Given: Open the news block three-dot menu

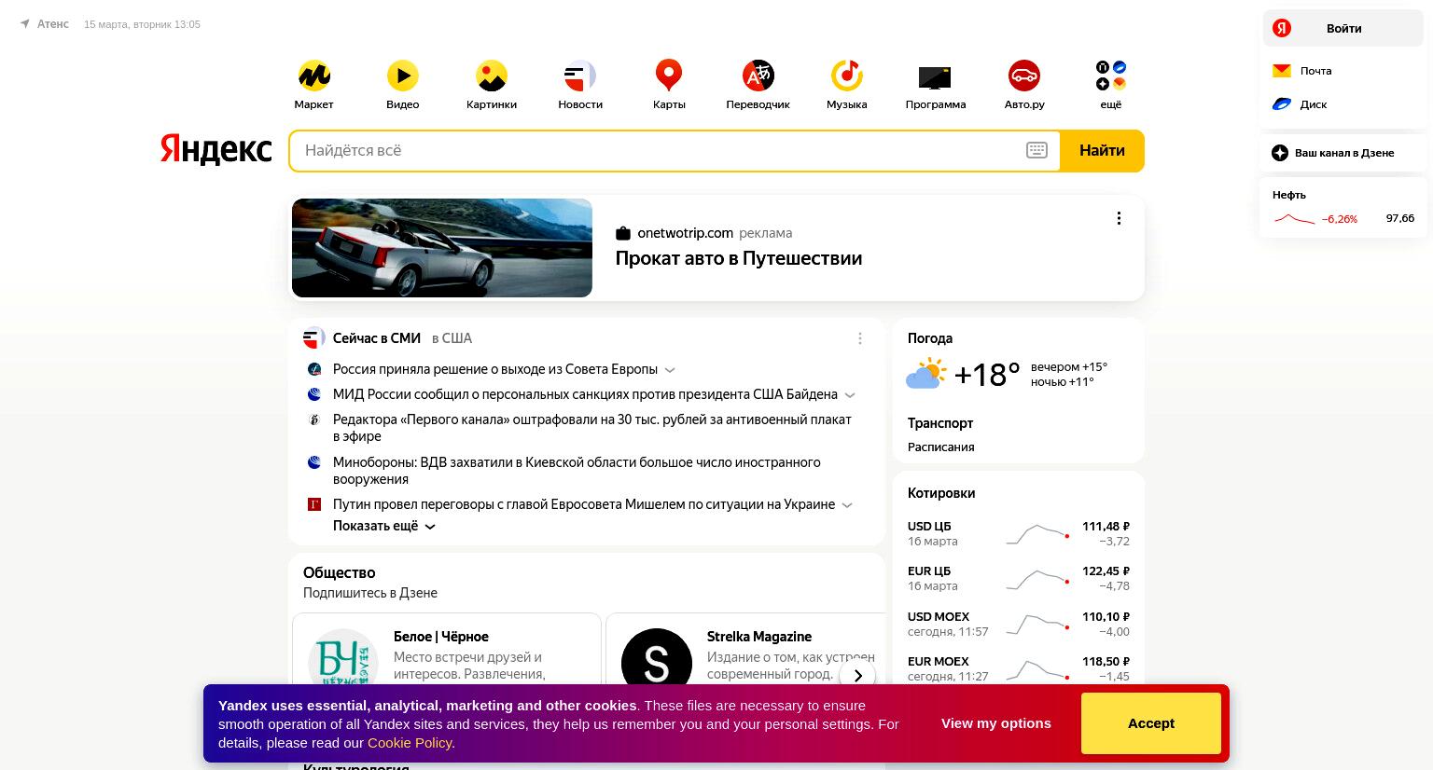Looking at the screenshot, I should tap(860, 338).
